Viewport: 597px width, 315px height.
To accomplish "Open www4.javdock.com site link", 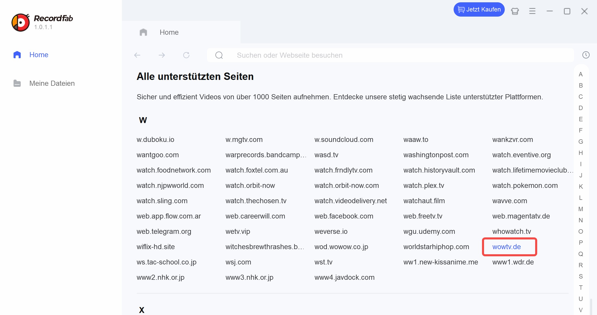I will (345, 277).
